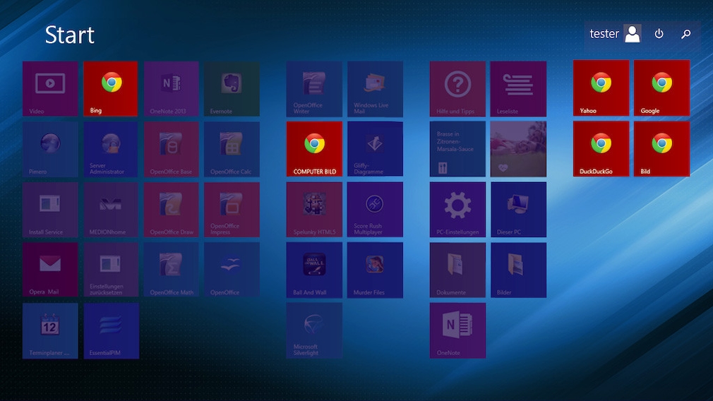Launch the Evernote tile
Viewport: 713px width, 401px height.
(232, 89)
